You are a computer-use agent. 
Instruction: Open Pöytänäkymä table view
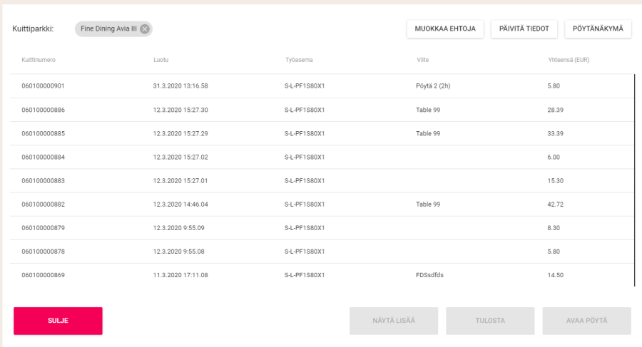(x=598, y=29)
